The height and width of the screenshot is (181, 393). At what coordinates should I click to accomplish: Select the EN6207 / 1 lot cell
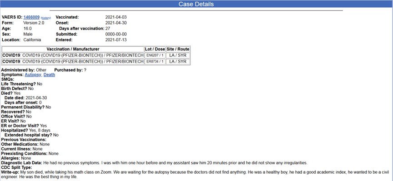point(155,55)
